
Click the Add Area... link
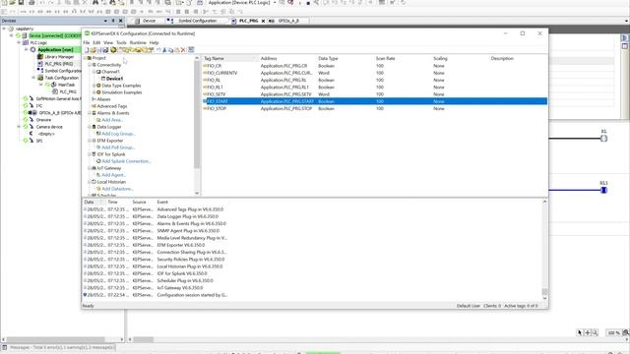(x=112, y=120)
